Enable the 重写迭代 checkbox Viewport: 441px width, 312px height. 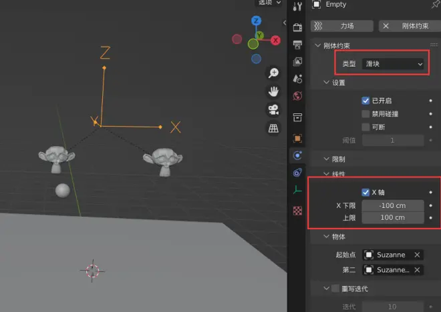tap(335, 289)
